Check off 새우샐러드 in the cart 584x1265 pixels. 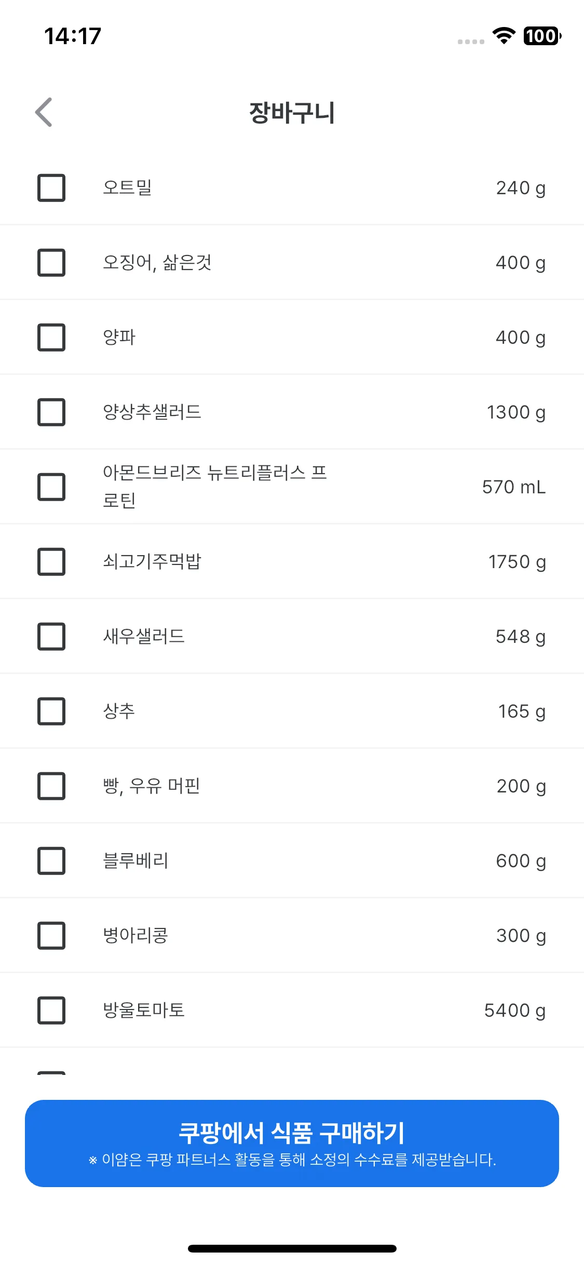[x=51, y=636]
